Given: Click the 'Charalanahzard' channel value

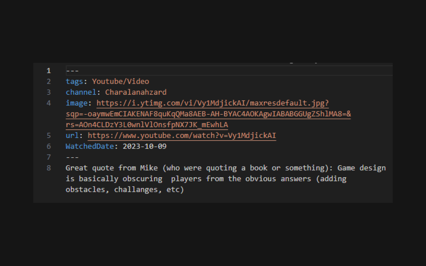Looking at the screenshot, I should click(136, 92).
